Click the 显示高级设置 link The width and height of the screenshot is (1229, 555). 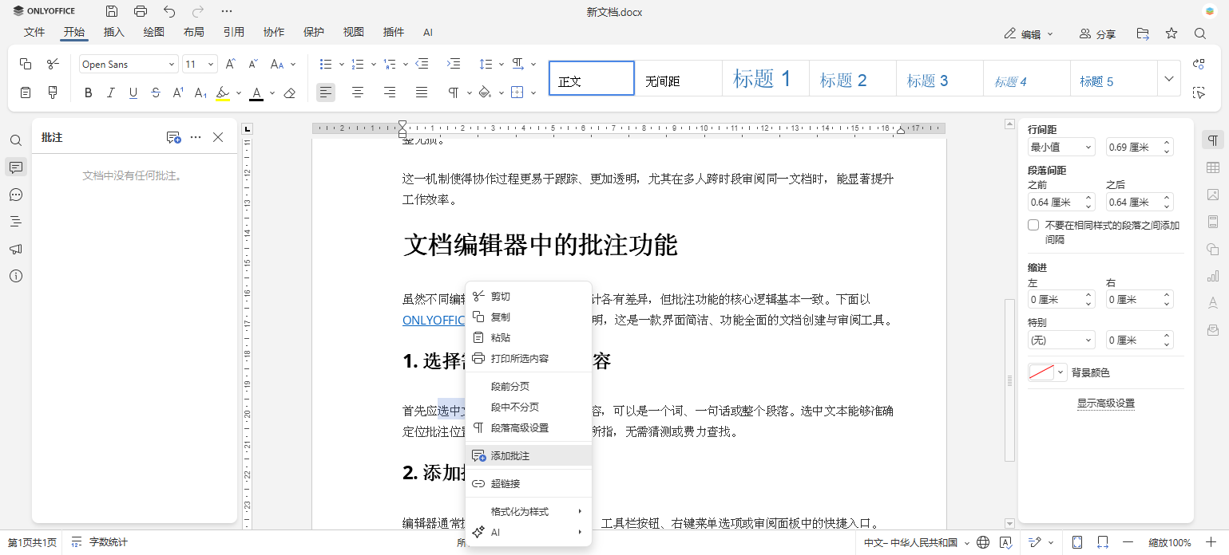click(1106, 403)
